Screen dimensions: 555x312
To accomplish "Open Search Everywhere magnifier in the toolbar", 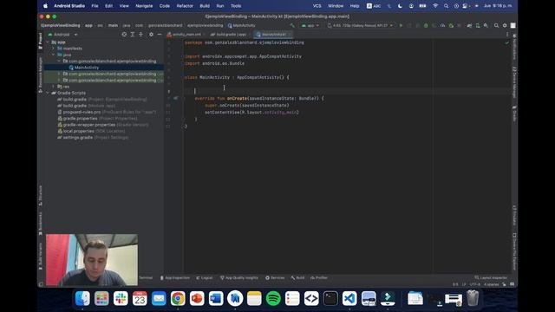I will [496, 25].
